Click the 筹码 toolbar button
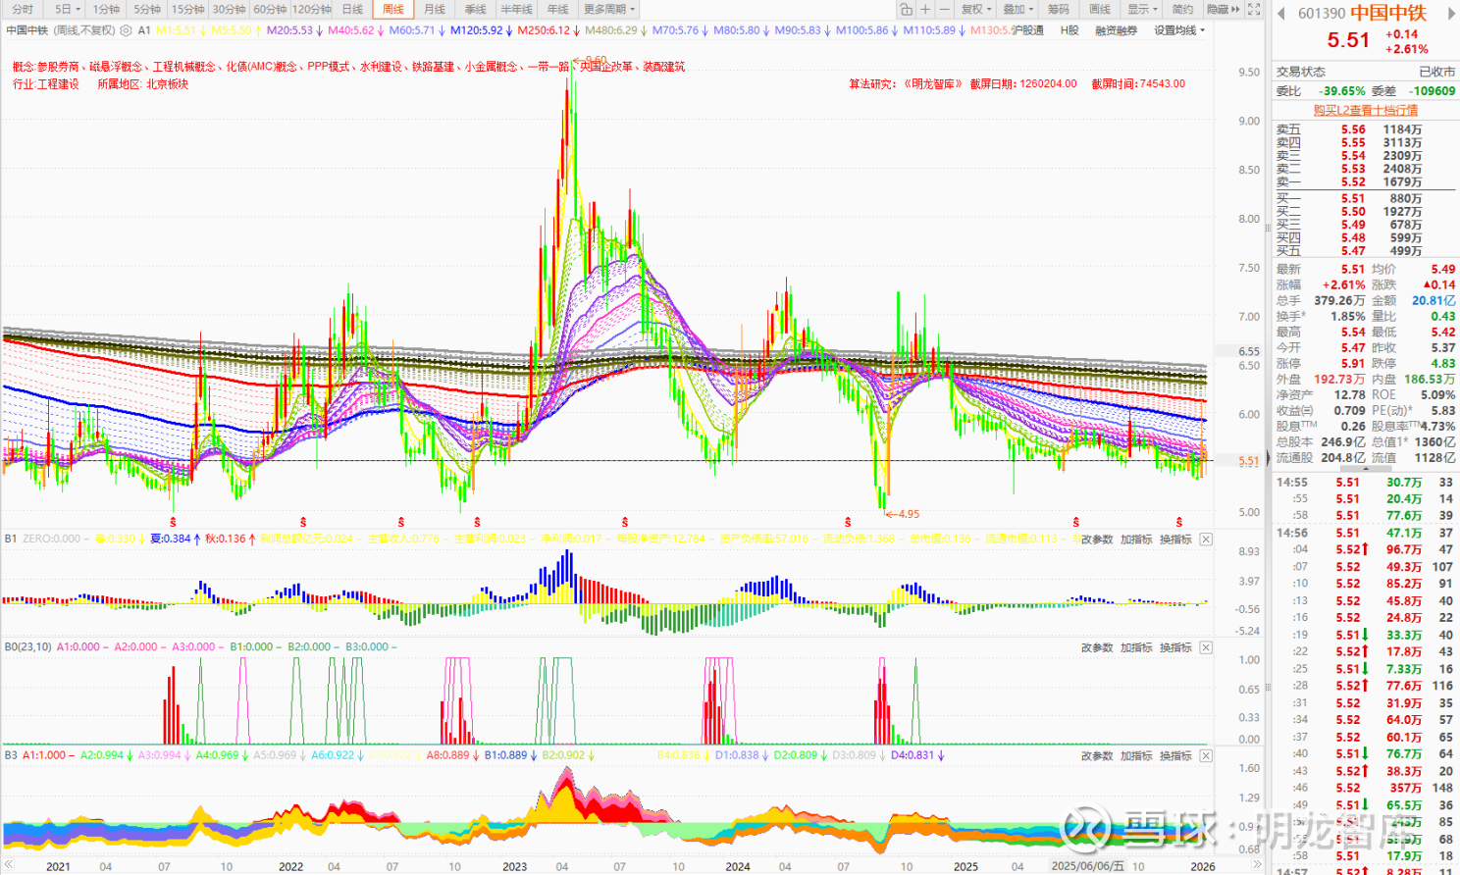The image size is (1460, 875). (1059, 9)
